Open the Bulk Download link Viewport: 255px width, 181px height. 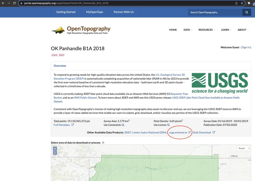(202, 132)
